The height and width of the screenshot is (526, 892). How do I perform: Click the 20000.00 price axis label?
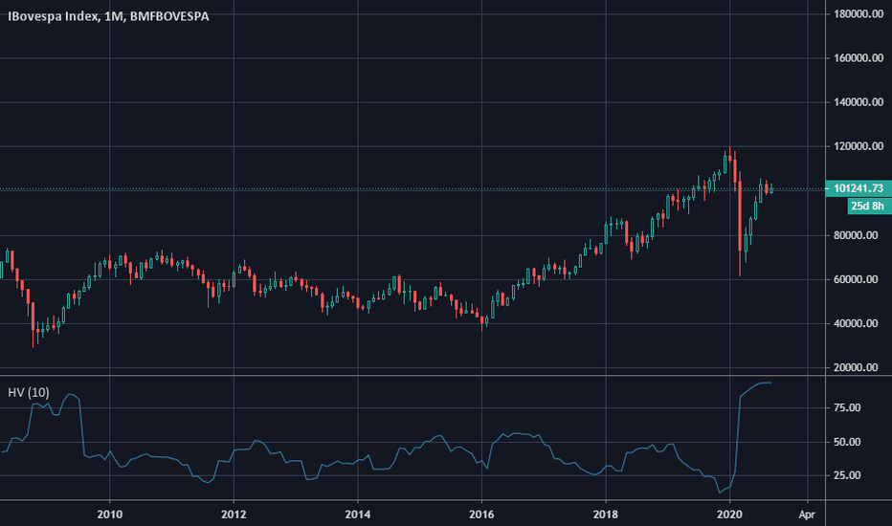(x=856, y=368)
